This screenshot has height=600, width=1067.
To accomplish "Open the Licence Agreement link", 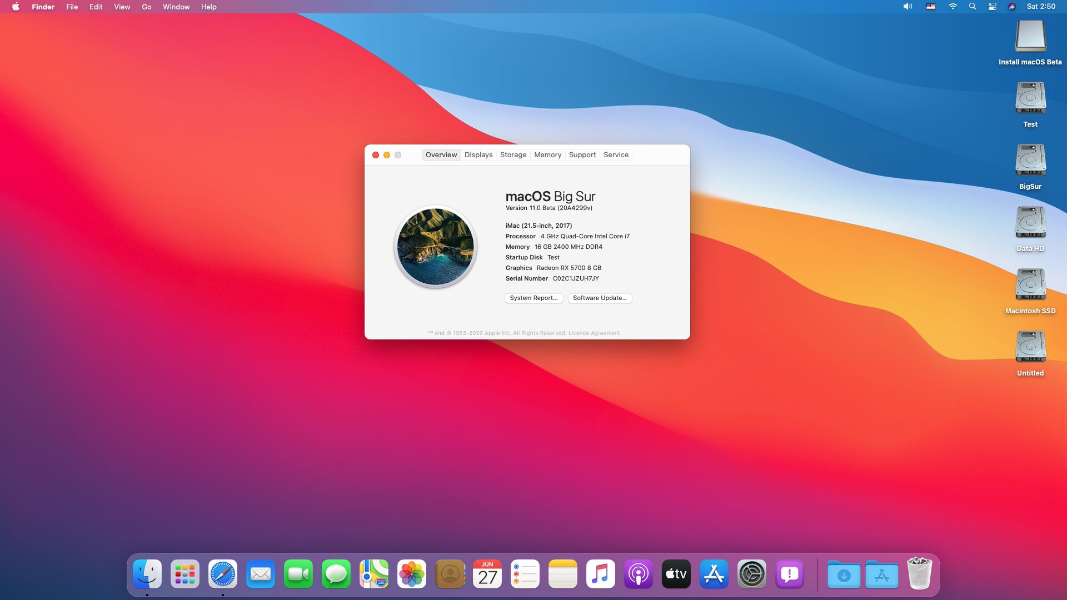I will coord(594,333).
